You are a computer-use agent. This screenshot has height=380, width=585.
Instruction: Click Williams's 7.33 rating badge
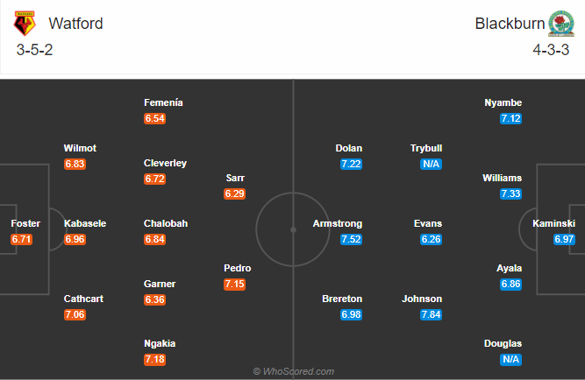point(510,194)
